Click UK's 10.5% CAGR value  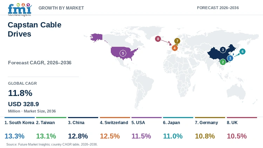237,136
